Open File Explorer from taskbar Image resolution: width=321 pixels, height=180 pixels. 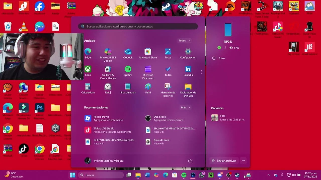[138, 175]
